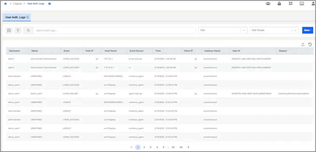Go to page 3
This screenshot has height=152, width=316.
click(x=151, y=147)
